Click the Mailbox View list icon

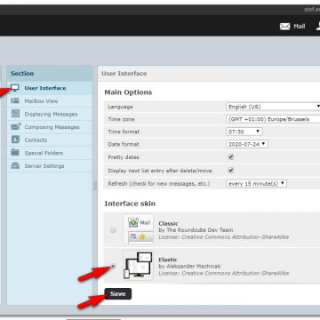(15, 101)
